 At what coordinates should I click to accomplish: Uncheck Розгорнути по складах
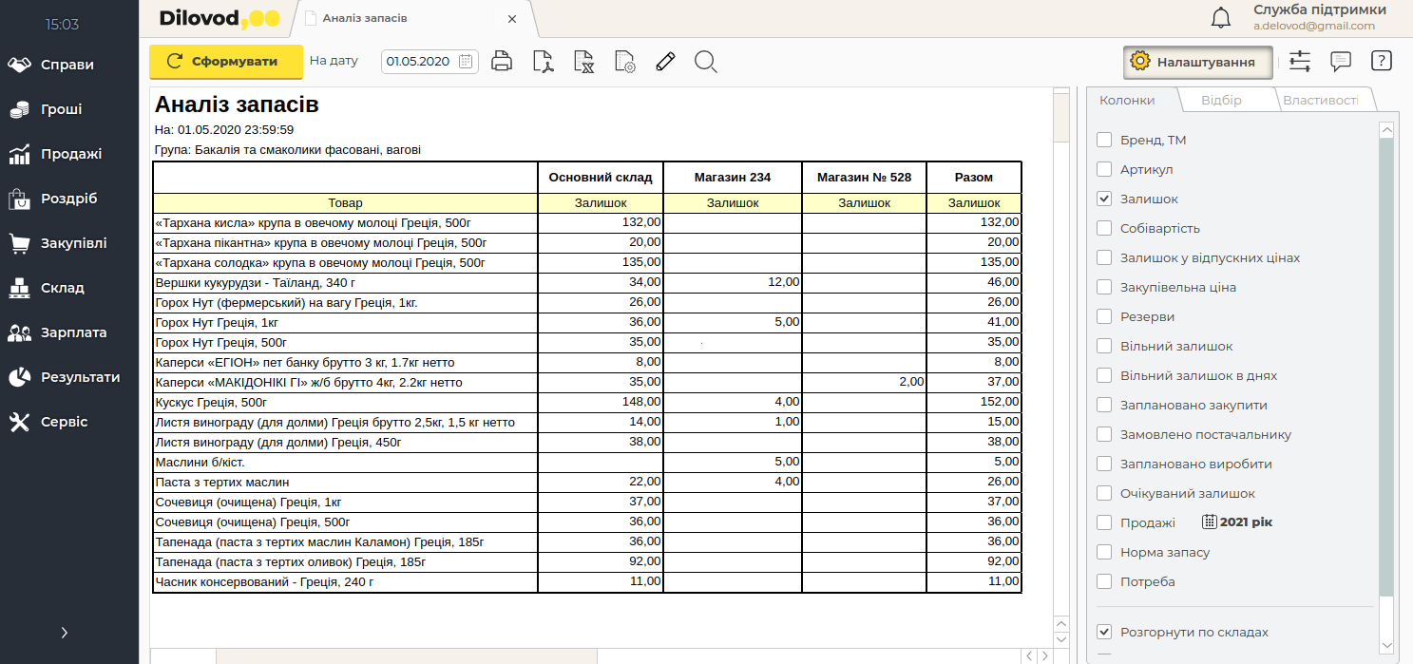pyautogui.click(x=1104, y=632)
